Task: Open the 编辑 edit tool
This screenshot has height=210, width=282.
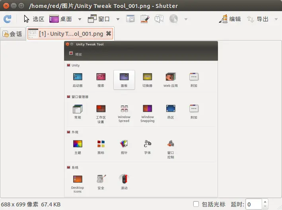Action: (x=230, y=19)
